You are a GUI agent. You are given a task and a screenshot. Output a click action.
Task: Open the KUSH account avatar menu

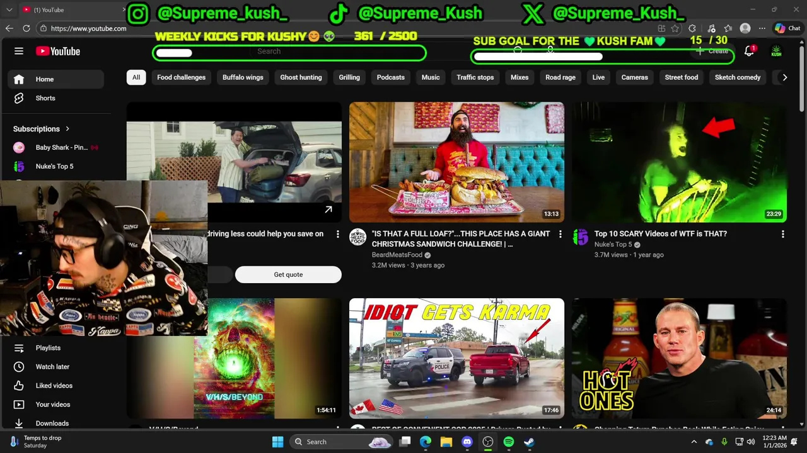[x=776, y=52]
